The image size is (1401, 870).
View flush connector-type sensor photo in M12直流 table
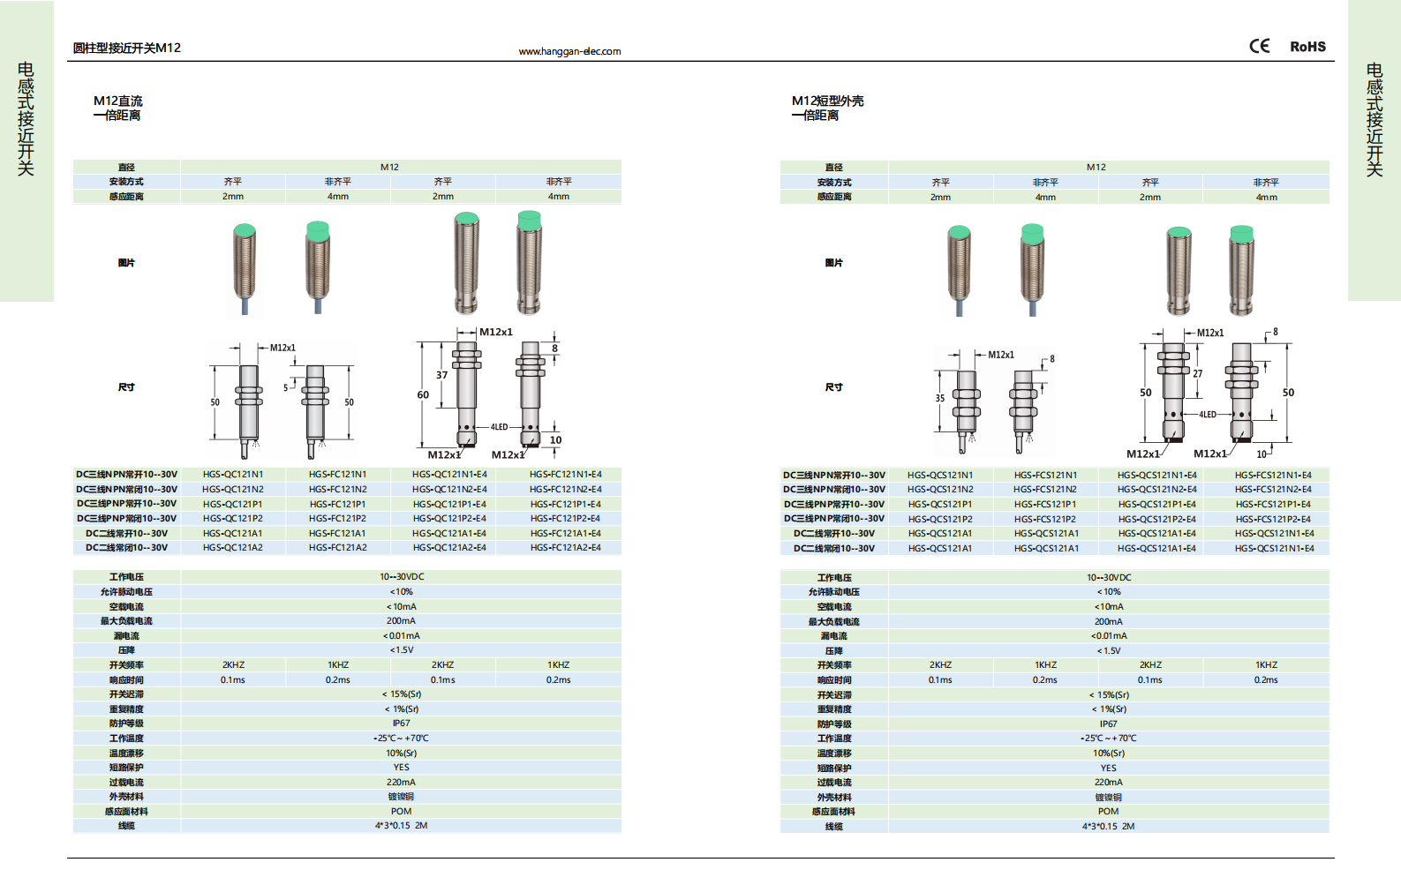click(467, 262)
